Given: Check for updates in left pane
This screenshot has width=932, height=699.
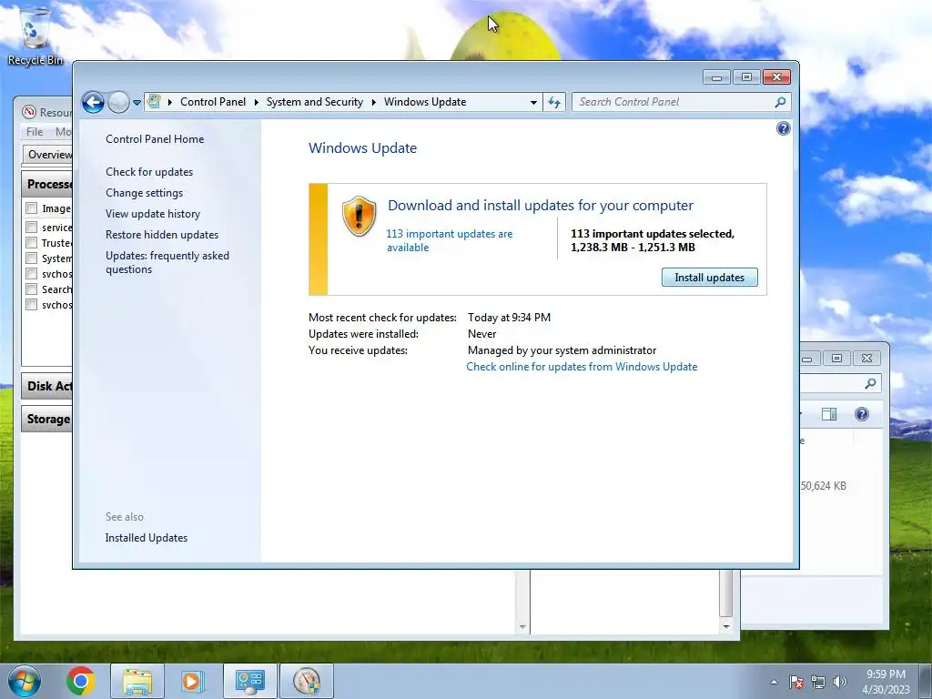Looking at the screenshot, I should point(149,172).
